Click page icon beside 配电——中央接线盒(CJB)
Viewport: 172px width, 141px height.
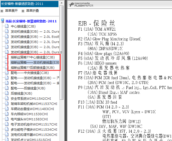pos(7,73)
